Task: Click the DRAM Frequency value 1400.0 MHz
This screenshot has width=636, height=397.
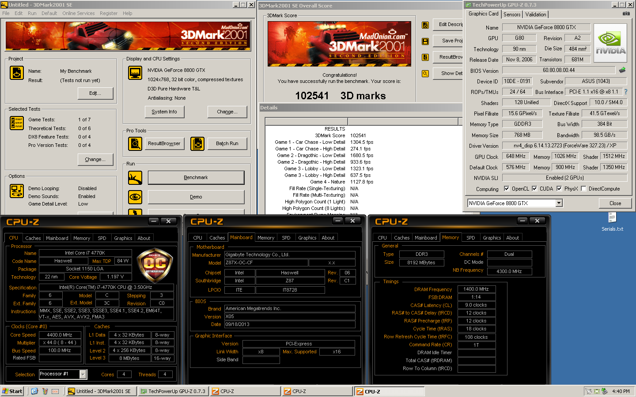Action: 476,289
